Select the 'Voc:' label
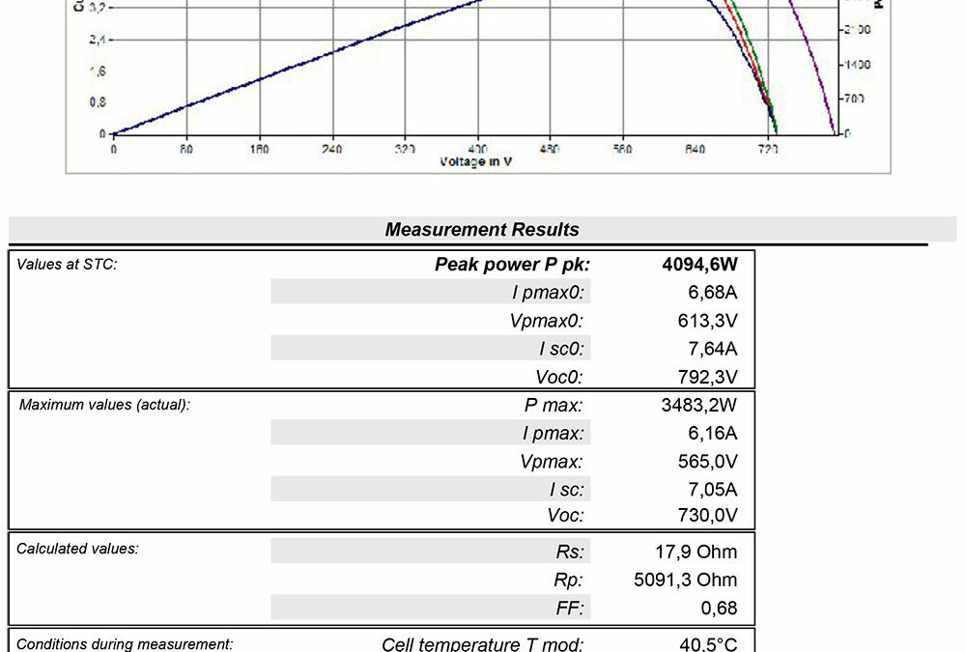The width and height of the screenshot is (966, 652). [x=565, y=515]
